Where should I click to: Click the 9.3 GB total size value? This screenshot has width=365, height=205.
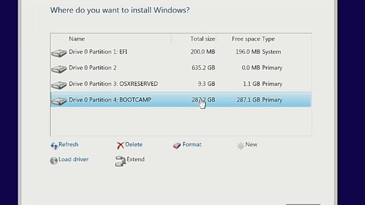206,84
